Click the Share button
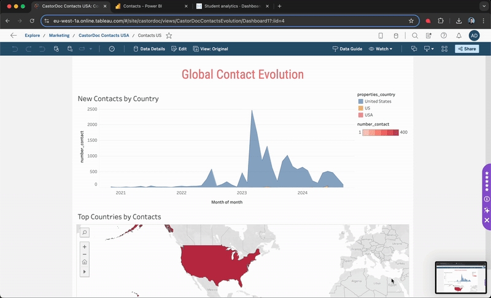The image size is (491, 298). 466,49
